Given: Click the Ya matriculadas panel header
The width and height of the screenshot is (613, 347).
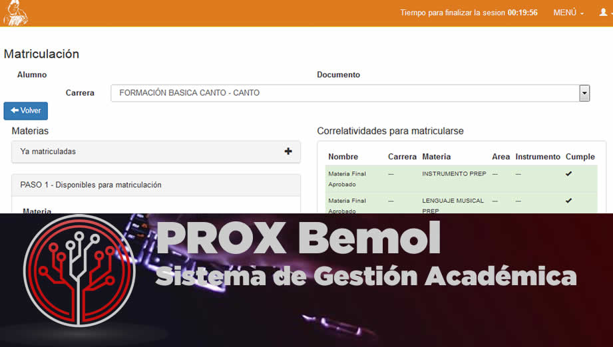Looking at the screenshot, I should pos(156,152).
